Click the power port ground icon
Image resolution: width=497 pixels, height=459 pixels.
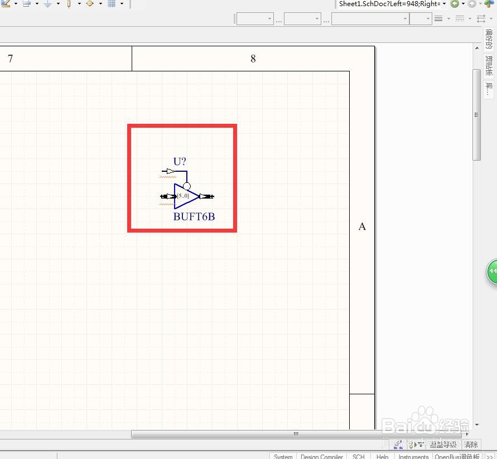click(48, 3)
